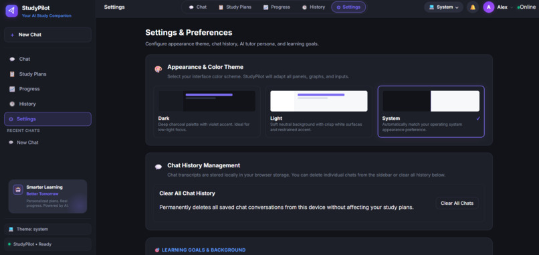The image size is (539, 255).
Task: Click the speech bubble icon in top Chat tab
Action: coord(191,7)
